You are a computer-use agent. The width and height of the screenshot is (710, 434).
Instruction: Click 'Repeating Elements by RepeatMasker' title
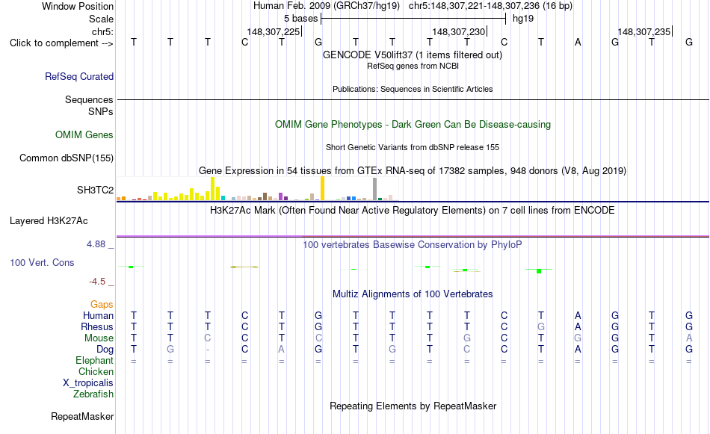point(413,406)
